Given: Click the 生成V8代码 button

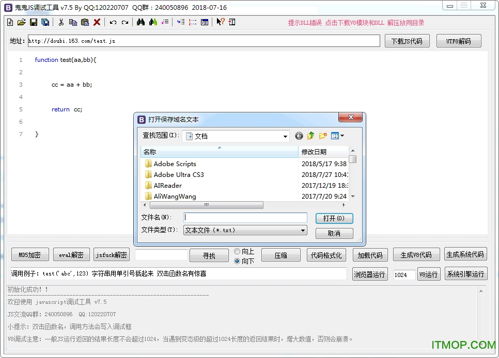Looking at the screenshot, I should click(x=416, y=255).
